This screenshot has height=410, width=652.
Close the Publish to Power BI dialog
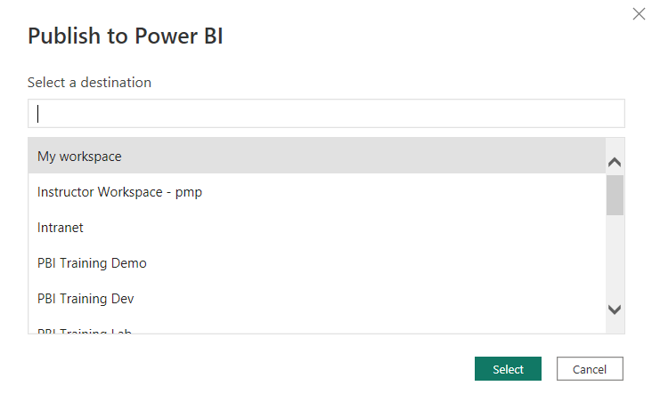tap(638, 14)
